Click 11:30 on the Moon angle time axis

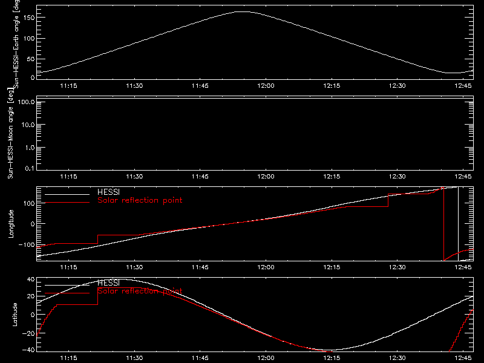point(134,177)
